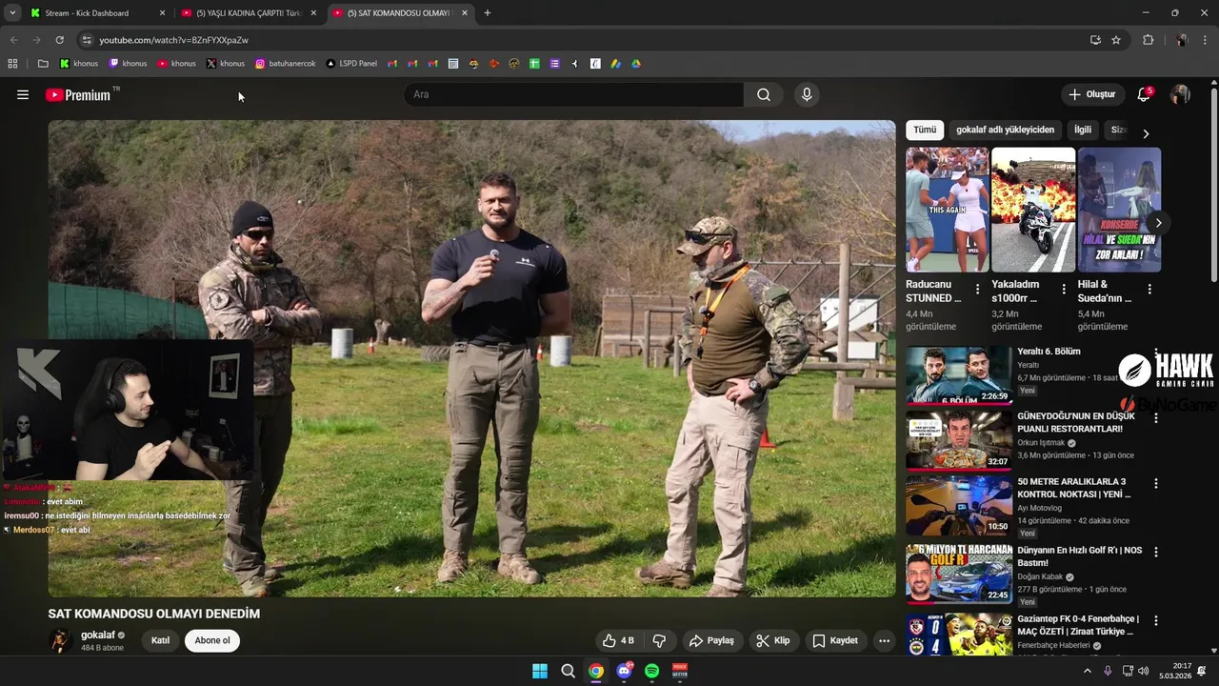Save video with Kaydet button
Image resolution: width=1219 pixels, height=686 pixels.
pyautogui.click(x=835, y=640)
